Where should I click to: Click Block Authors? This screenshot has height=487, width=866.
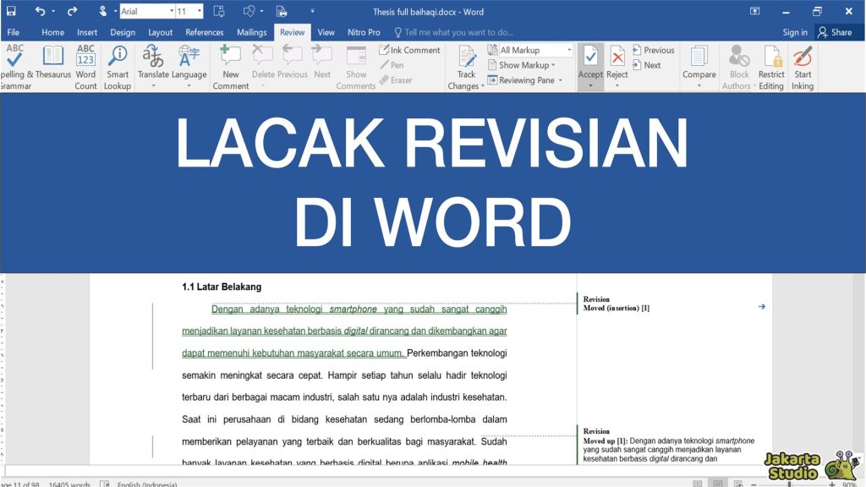click(738, 67)
